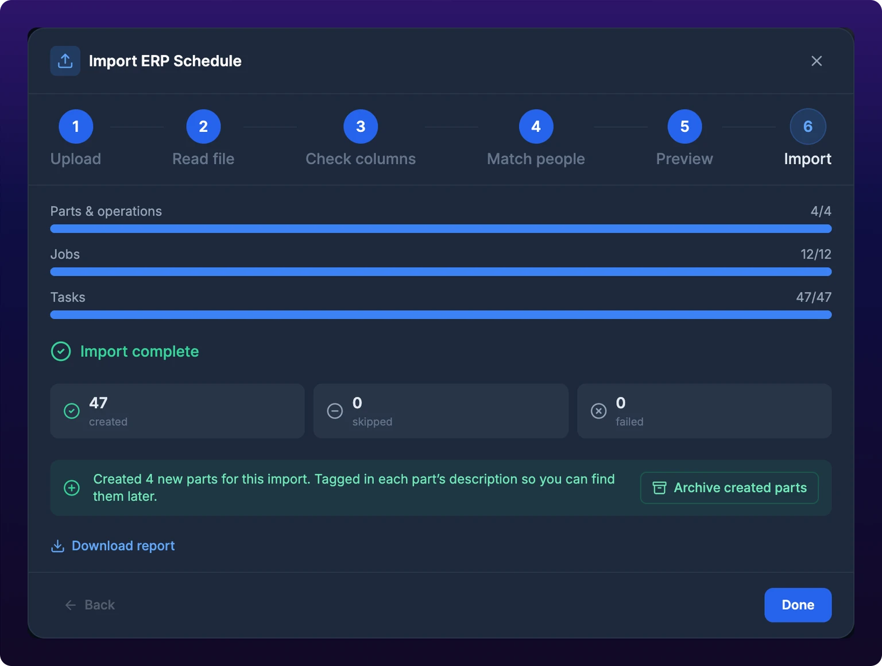
Task: Go to step 2 Read file
Action: pyautogui.click(x=203, y=138)
